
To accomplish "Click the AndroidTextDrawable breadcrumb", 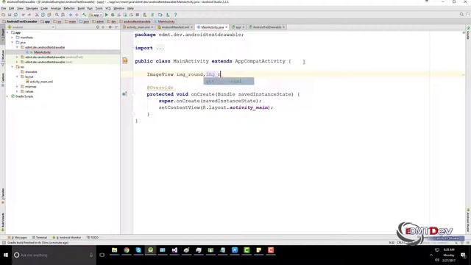I will (x=20, y=21).
